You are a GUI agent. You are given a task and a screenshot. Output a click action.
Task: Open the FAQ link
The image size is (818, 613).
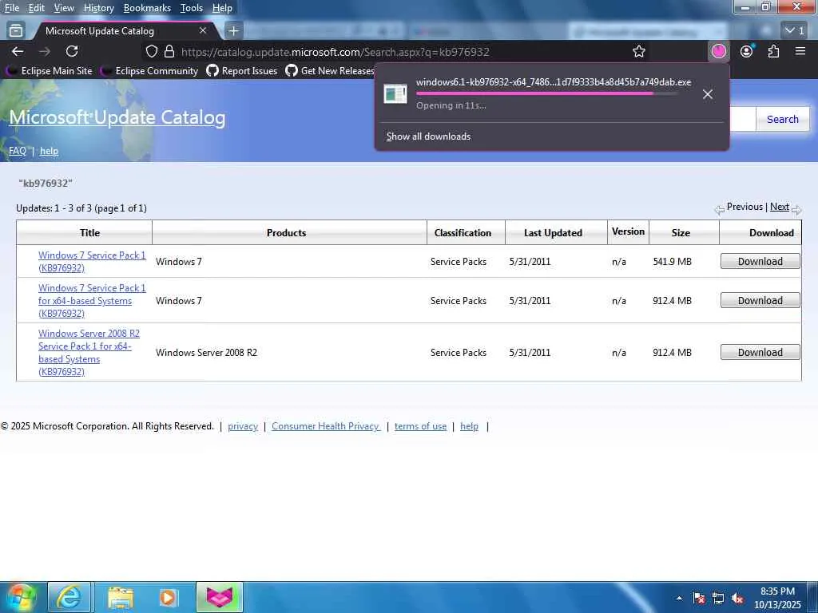point(18,151)
